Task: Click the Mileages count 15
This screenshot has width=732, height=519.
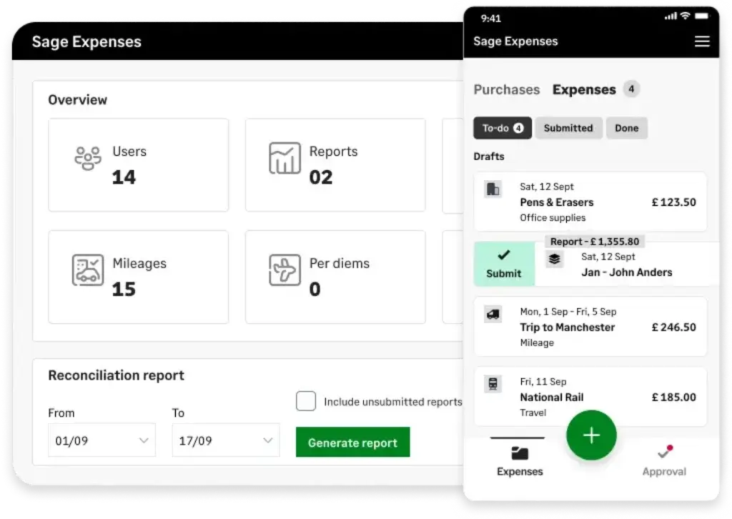Action: (x=124, y=290)
